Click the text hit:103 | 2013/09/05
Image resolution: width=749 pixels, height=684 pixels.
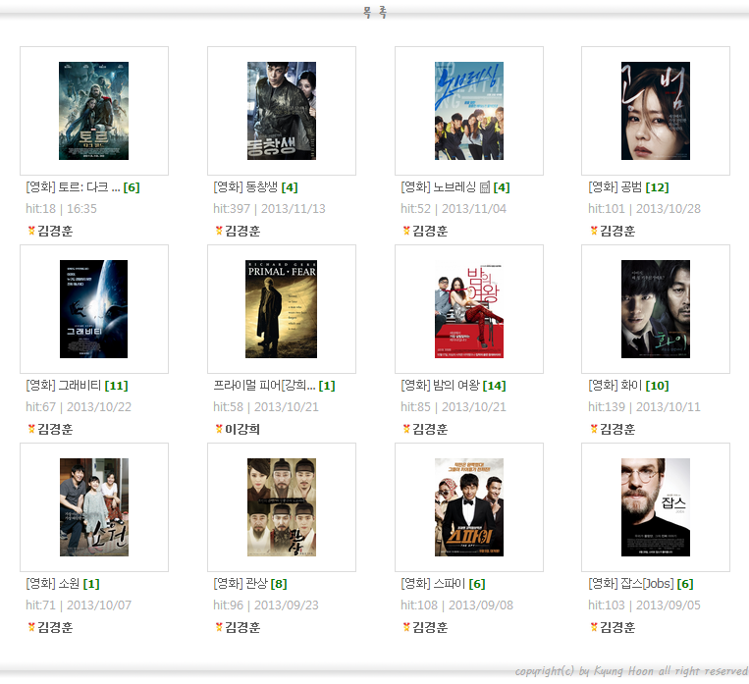(x=644, y=605)
